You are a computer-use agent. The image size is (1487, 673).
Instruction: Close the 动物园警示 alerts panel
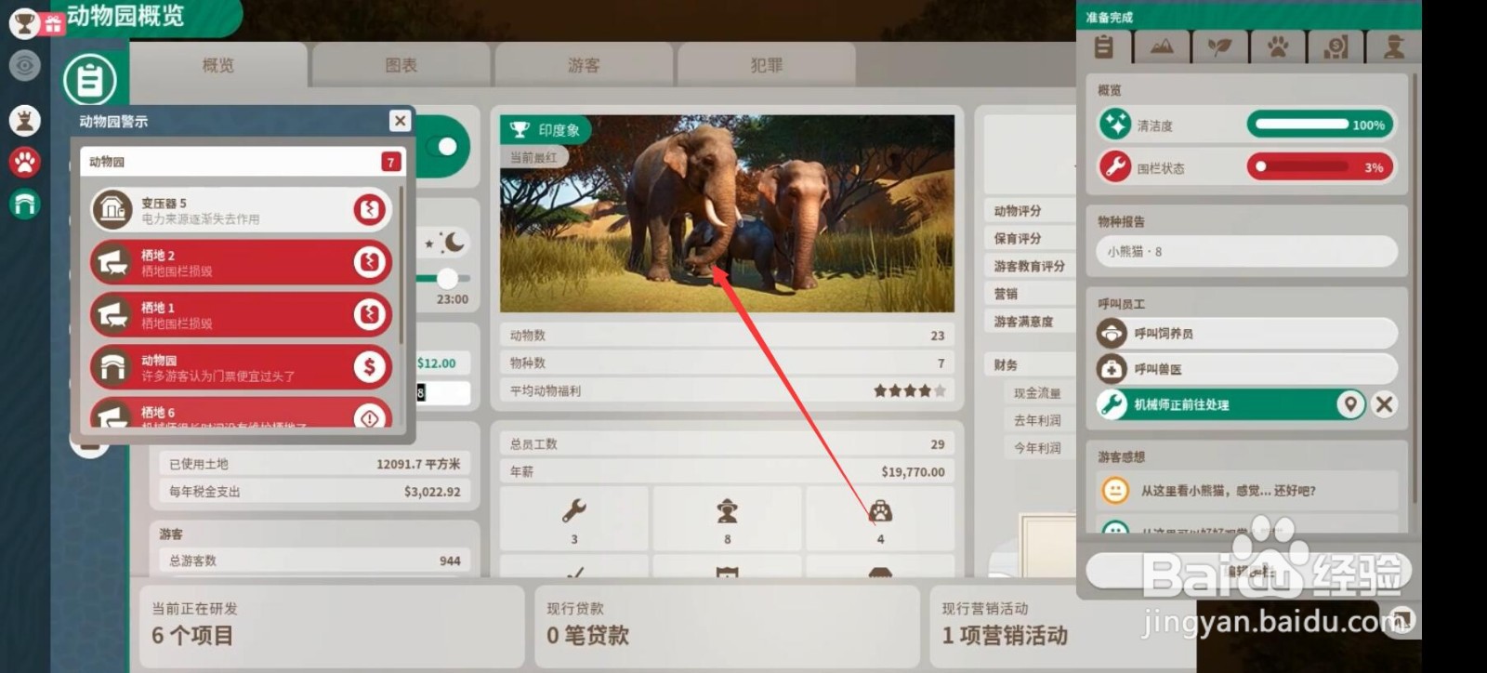[400, 121]
